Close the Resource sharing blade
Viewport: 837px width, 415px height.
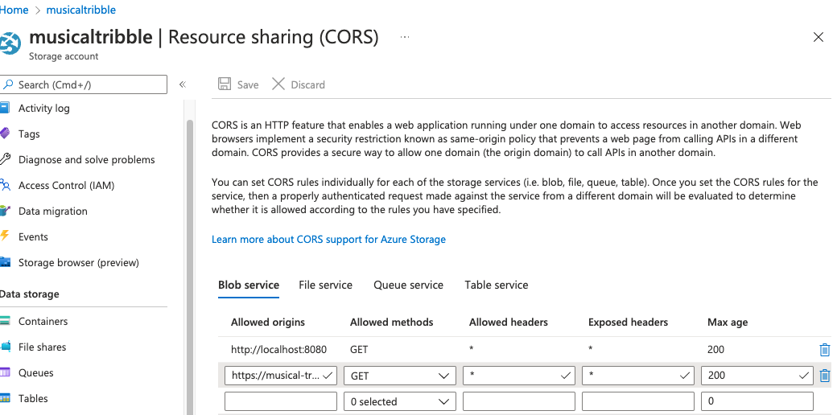pos(818,37)
